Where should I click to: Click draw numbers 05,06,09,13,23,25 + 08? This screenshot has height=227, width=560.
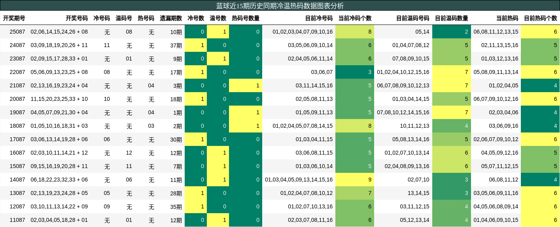(59, 72)
